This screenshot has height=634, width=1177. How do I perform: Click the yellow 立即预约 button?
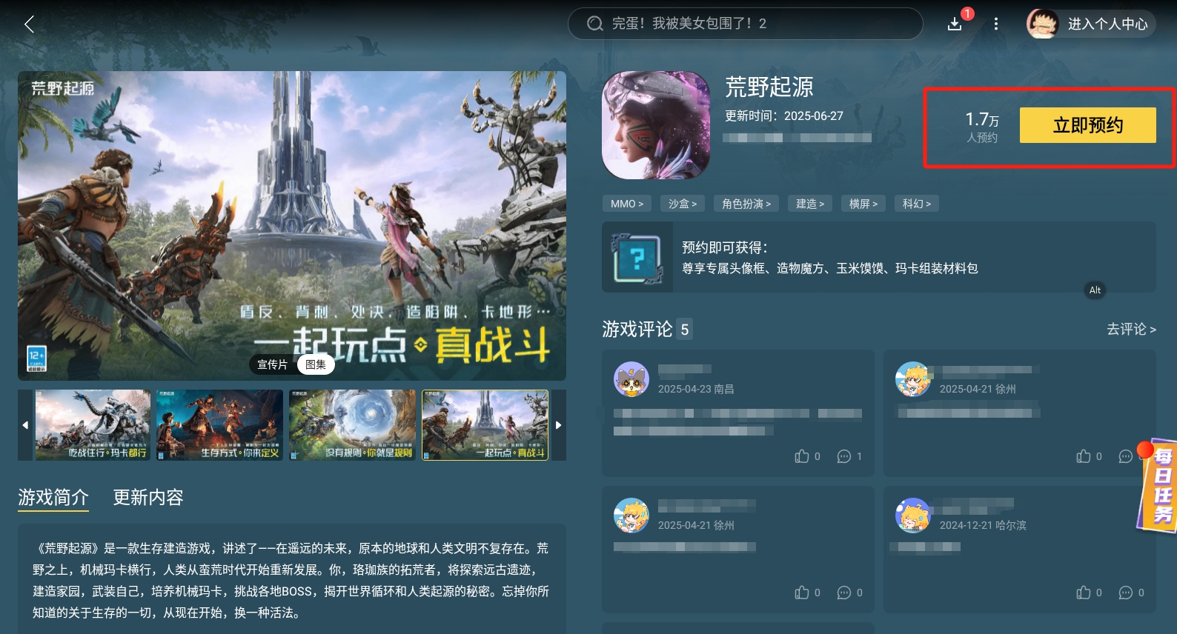tap(1088, 125)
